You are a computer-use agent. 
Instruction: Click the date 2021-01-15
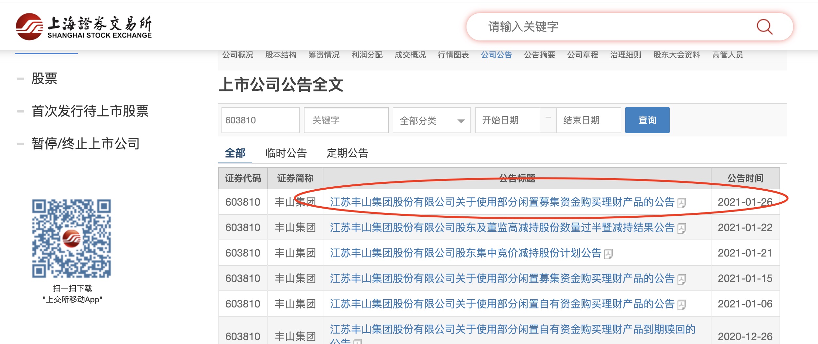tap(745, 279)
